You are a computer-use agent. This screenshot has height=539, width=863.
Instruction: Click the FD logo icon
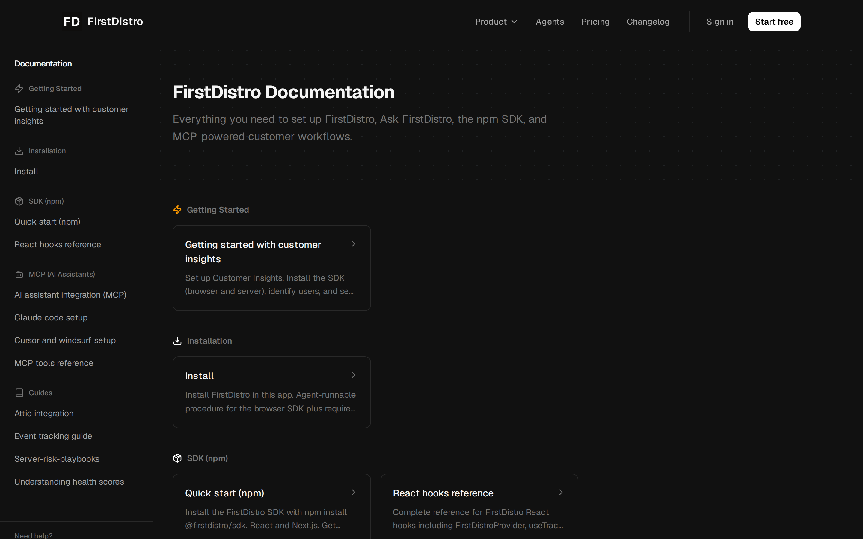[x=72, y=22]
